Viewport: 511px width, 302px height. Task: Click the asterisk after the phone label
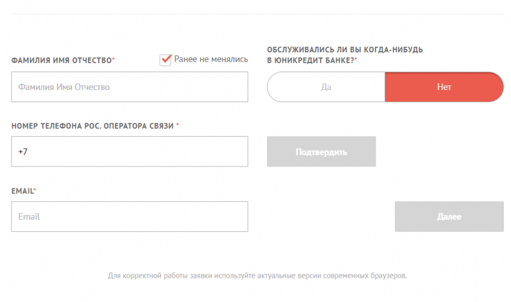tap(178, 125)
